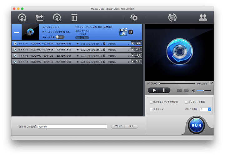Image resolution: width=225 pixels, height=156 pixels.
Task: Mute preview with the volume speaker icon
Action: 193,91
